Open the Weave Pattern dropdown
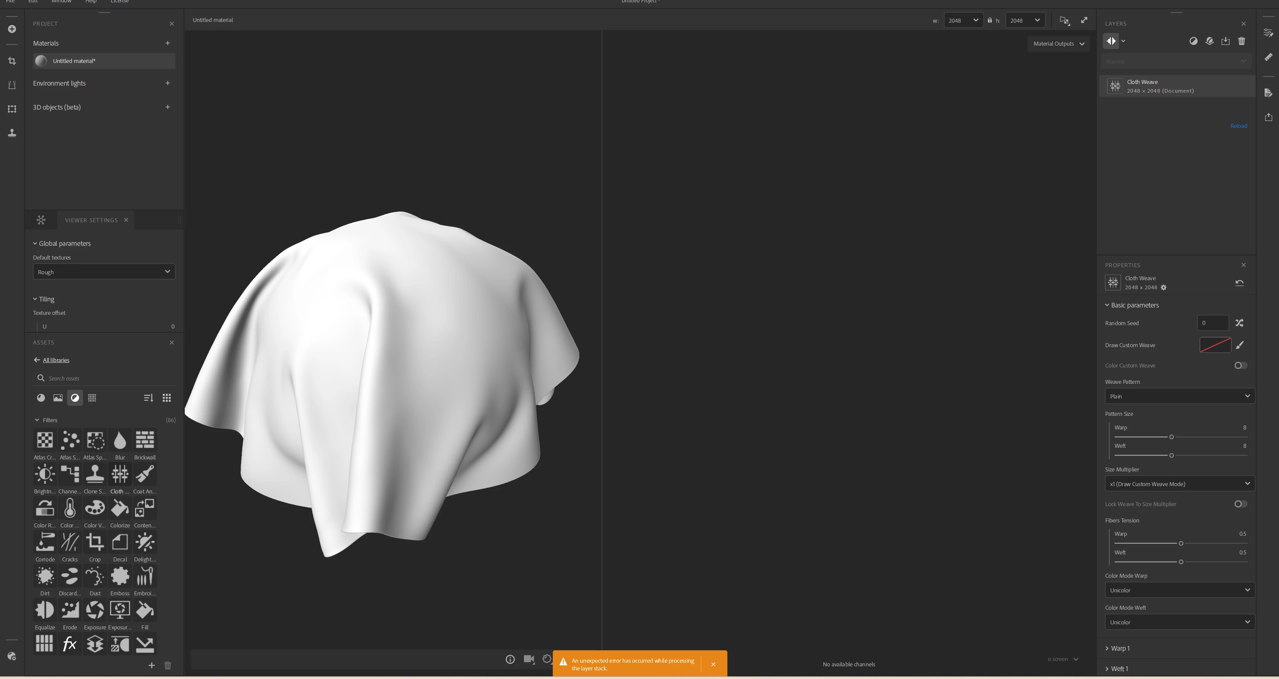The image size is (1279, 679). tap(1179, 396)
